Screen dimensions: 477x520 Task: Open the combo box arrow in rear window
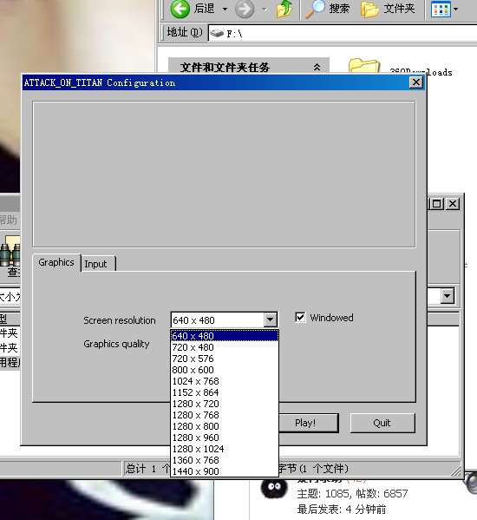(448, 296)
